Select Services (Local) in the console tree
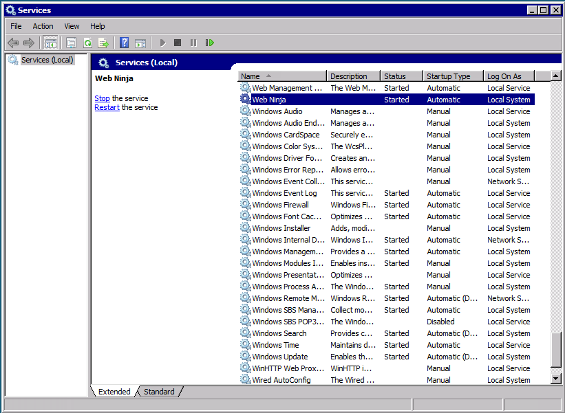The width and height of the screenshot is (565, 413). coord(47,60)
